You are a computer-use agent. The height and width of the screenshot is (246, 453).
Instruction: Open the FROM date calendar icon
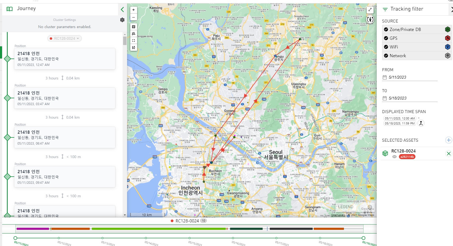point(385,77)
